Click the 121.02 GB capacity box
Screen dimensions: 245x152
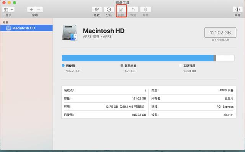[x=220, y=32]
